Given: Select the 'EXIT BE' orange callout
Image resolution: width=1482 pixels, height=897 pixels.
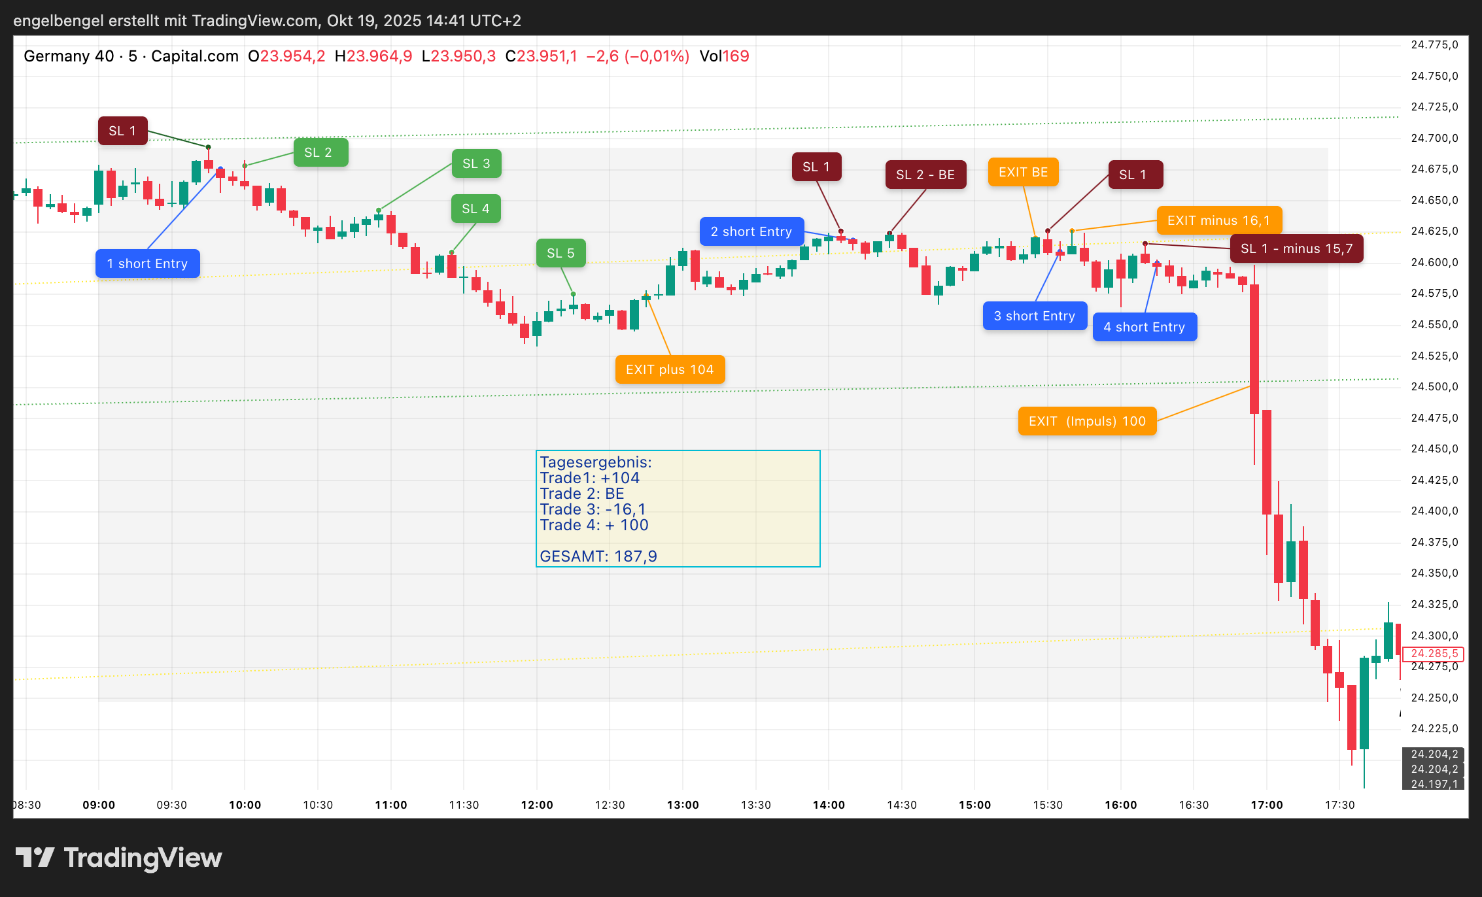Looking at the screenshot, I should click(x=1023, y=172).
